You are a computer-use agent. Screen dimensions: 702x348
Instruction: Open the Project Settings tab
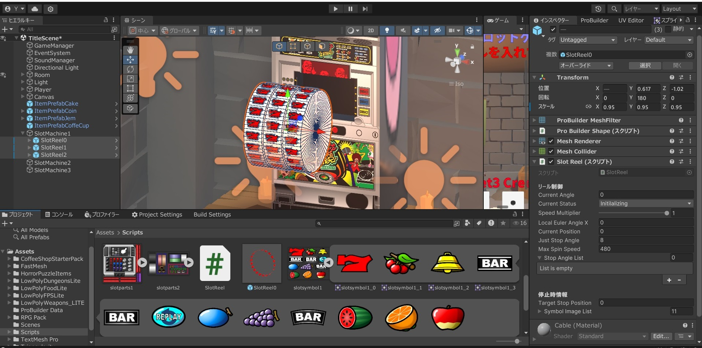(157, 215)
